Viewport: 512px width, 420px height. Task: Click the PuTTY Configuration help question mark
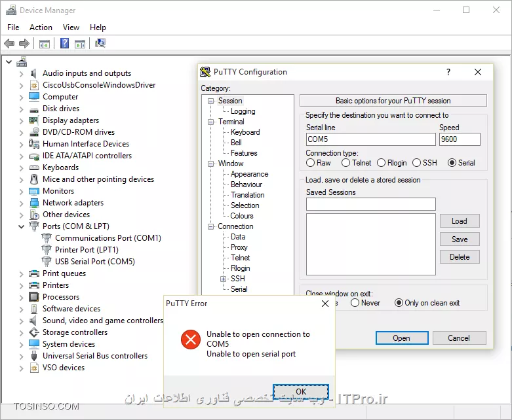tap(448, 72)
